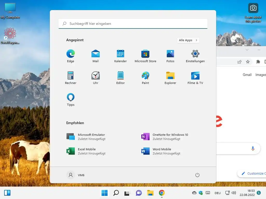Open the Widgets panel on taskbar
Screen dimensions: 266x199
pyautogui.click(x=7, y=193)
